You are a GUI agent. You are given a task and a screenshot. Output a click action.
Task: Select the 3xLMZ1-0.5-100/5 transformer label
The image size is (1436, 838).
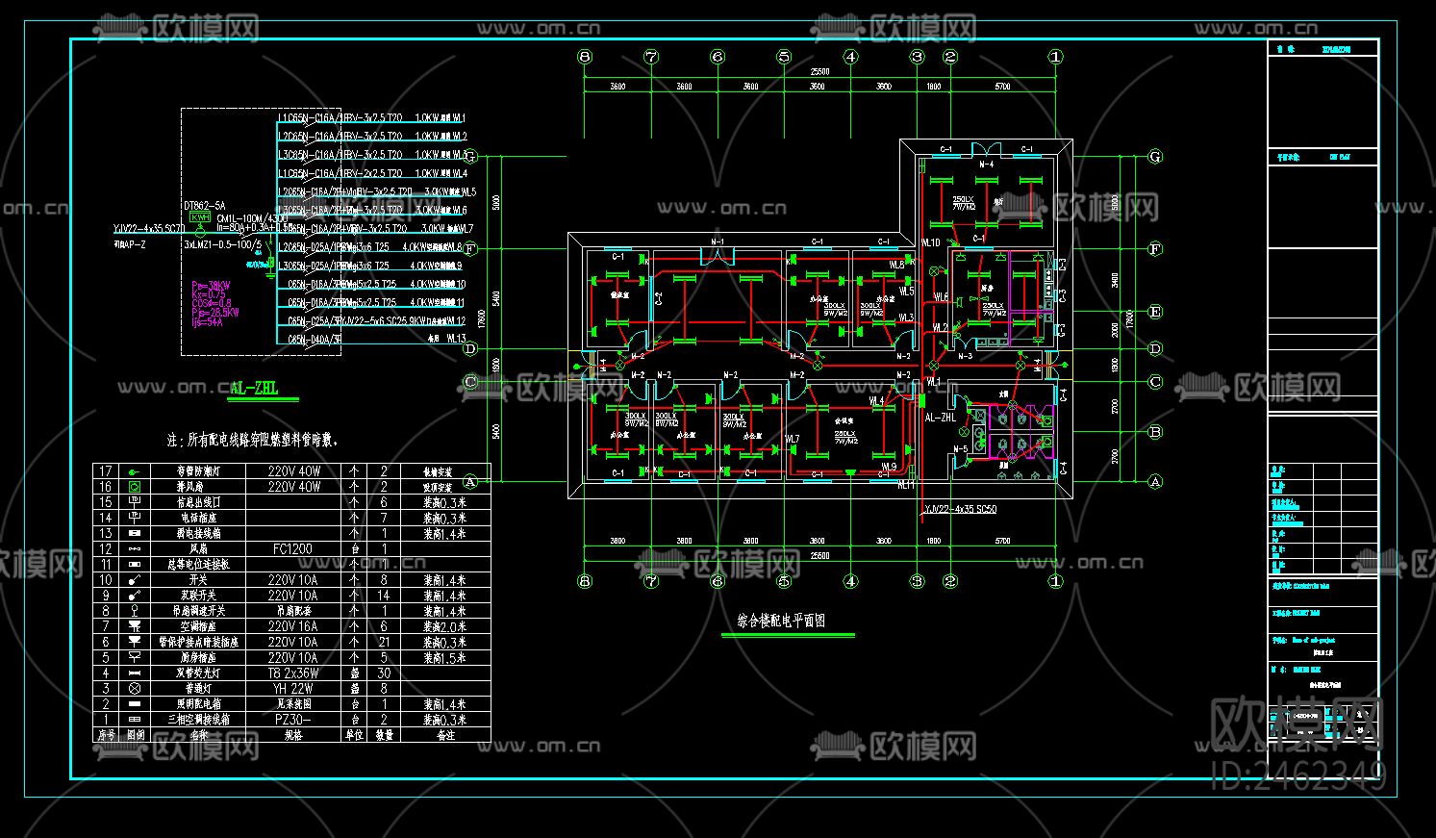(x=222, y=245)
